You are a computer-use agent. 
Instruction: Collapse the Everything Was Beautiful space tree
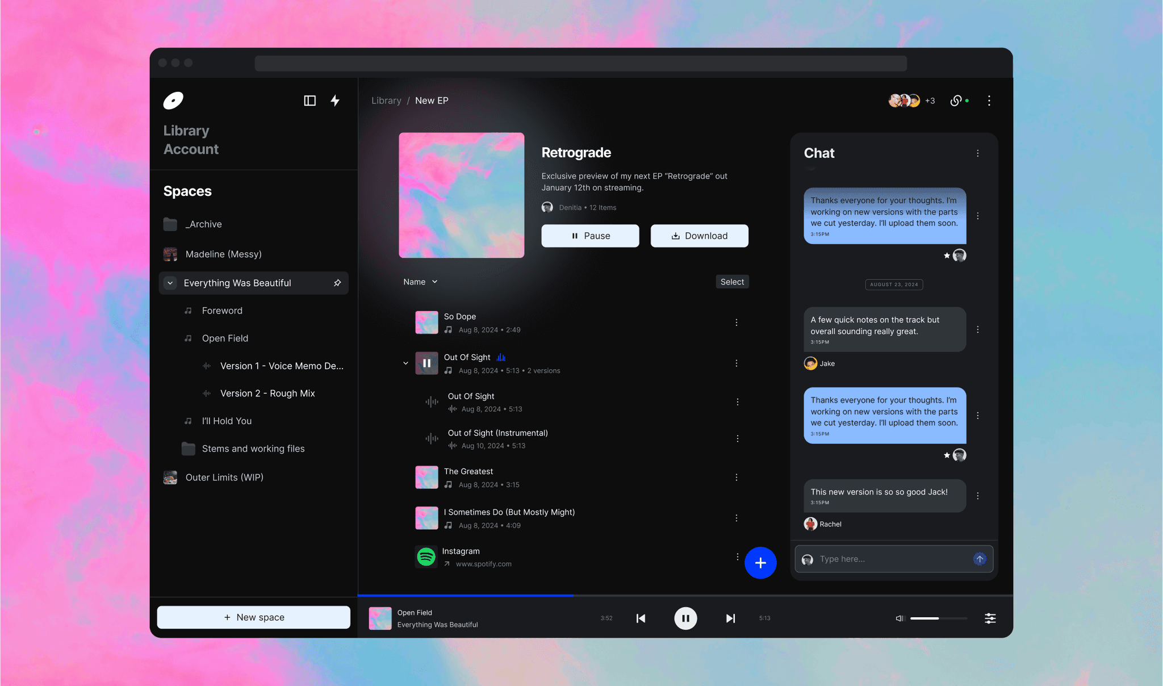tap(170, 283)
